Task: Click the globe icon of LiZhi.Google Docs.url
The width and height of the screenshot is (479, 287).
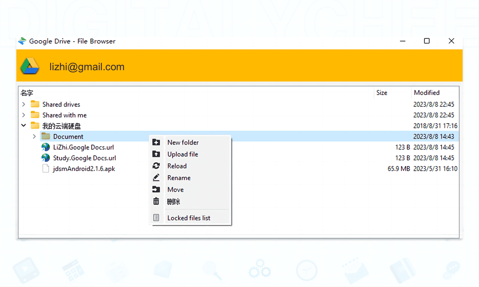Action: click(45, 147)
